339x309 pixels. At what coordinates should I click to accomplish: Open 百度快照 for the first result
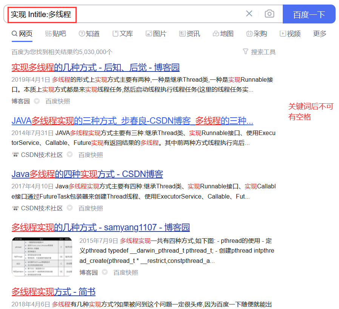click(x=58, y=101)
